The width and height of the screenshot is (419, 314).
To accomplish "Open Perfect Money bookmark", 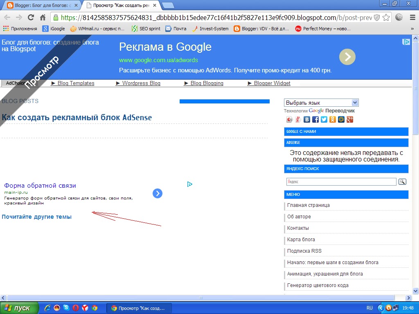I will point(323,29).
